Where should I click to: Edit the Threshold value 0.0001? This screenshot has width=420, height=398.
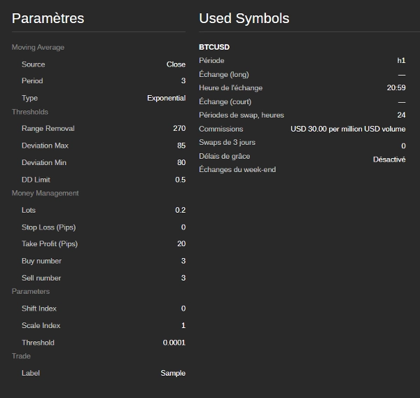tap(174, 343)
